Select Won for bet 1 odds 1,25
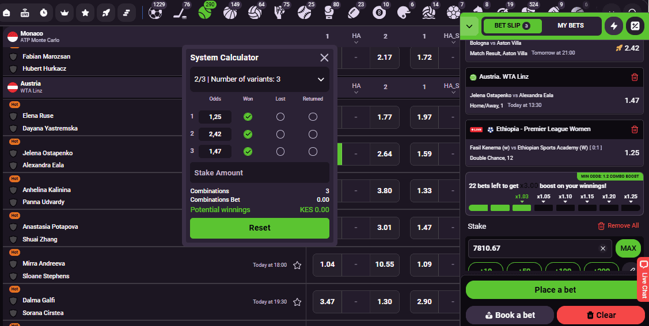 248,117
